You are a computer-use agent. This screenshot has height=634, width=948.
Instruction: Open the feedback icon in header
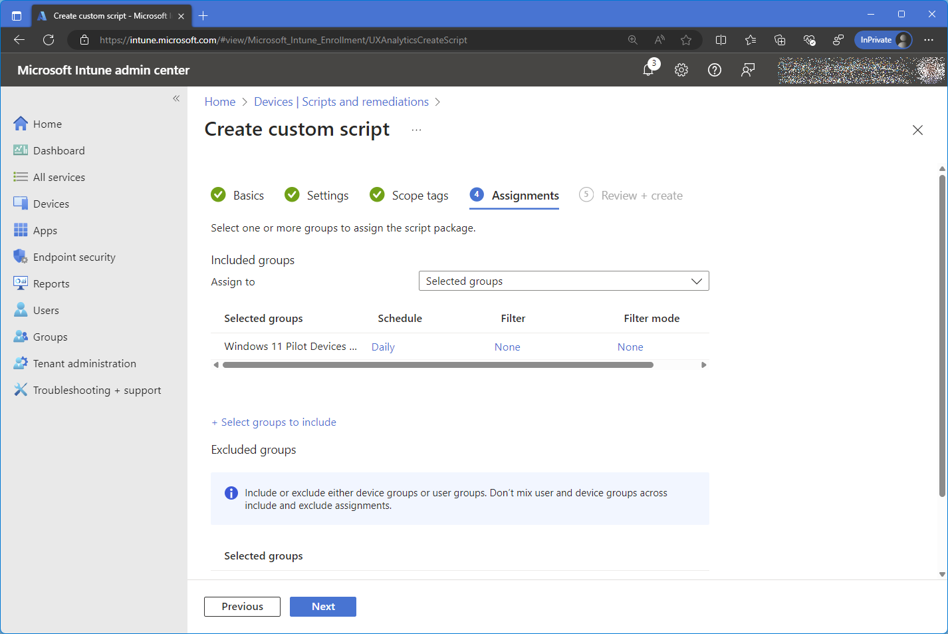tap(748, 70)
